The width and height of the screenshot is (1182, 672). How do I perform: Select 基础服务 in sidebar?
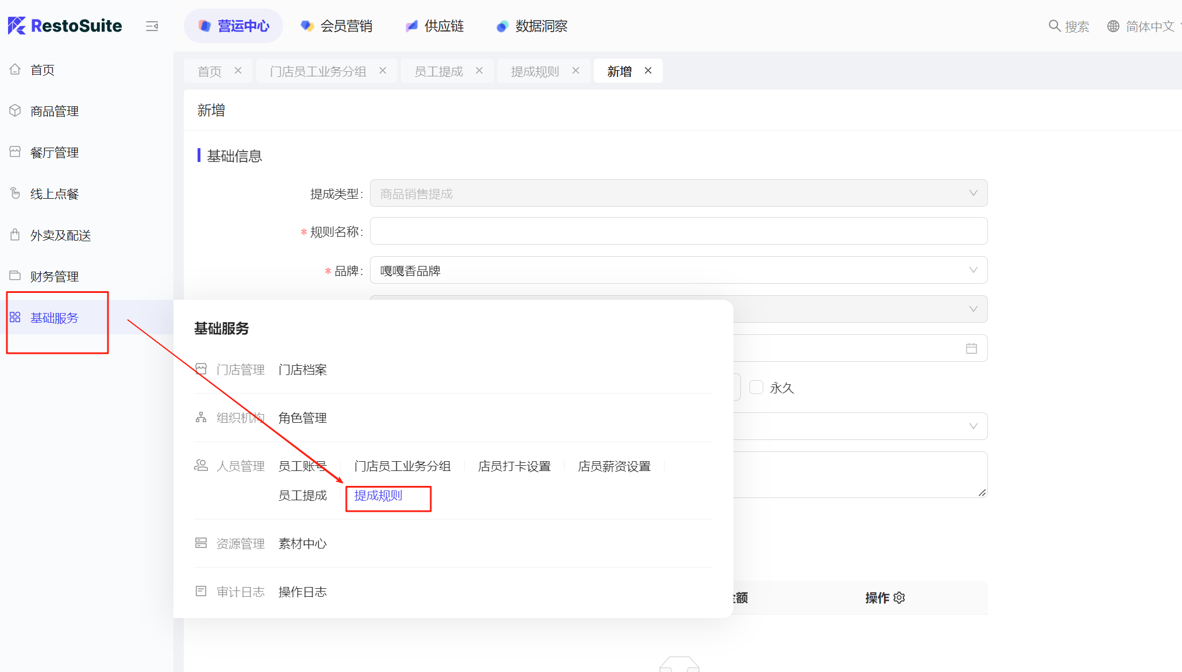pyautogui.click(x=55, y=318)
